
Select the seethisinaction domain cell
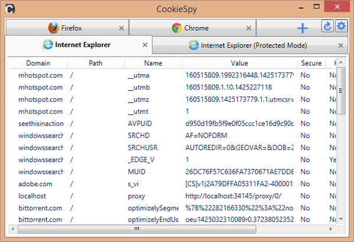pos(41,124)
